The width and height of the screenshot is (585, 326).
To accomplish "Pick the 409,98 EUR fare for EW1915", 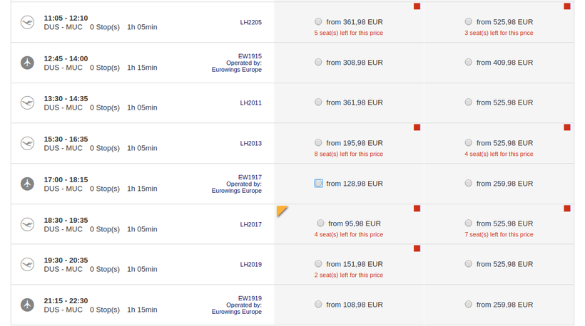I will (468, 63).
